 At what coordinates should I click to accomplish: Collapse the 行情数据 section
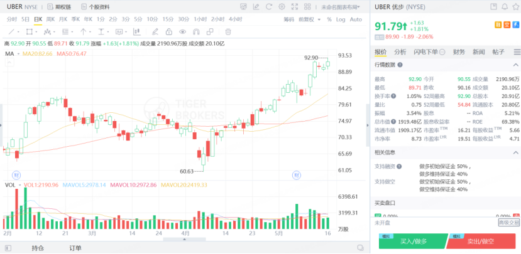tap(516, 65)
